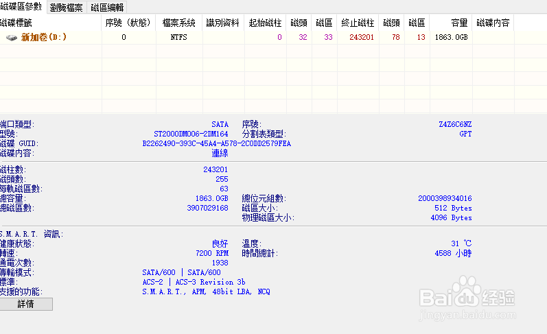Click the total bytes value 2000398934016
This screenshot has height=334, width=547.
[445, 198]
